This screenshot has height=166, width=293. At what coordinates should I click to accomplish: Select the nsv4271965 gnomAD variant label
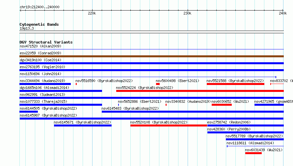click(x=274, y=101)
